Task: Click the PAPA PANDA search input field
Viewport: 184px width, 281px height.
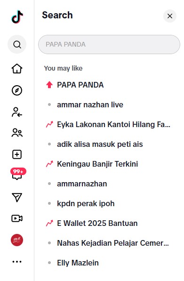Action: (x=109, y=44)
